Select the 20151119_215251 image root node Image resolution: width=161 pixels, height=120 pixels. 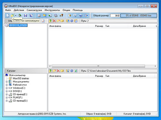tap(18, 25)
